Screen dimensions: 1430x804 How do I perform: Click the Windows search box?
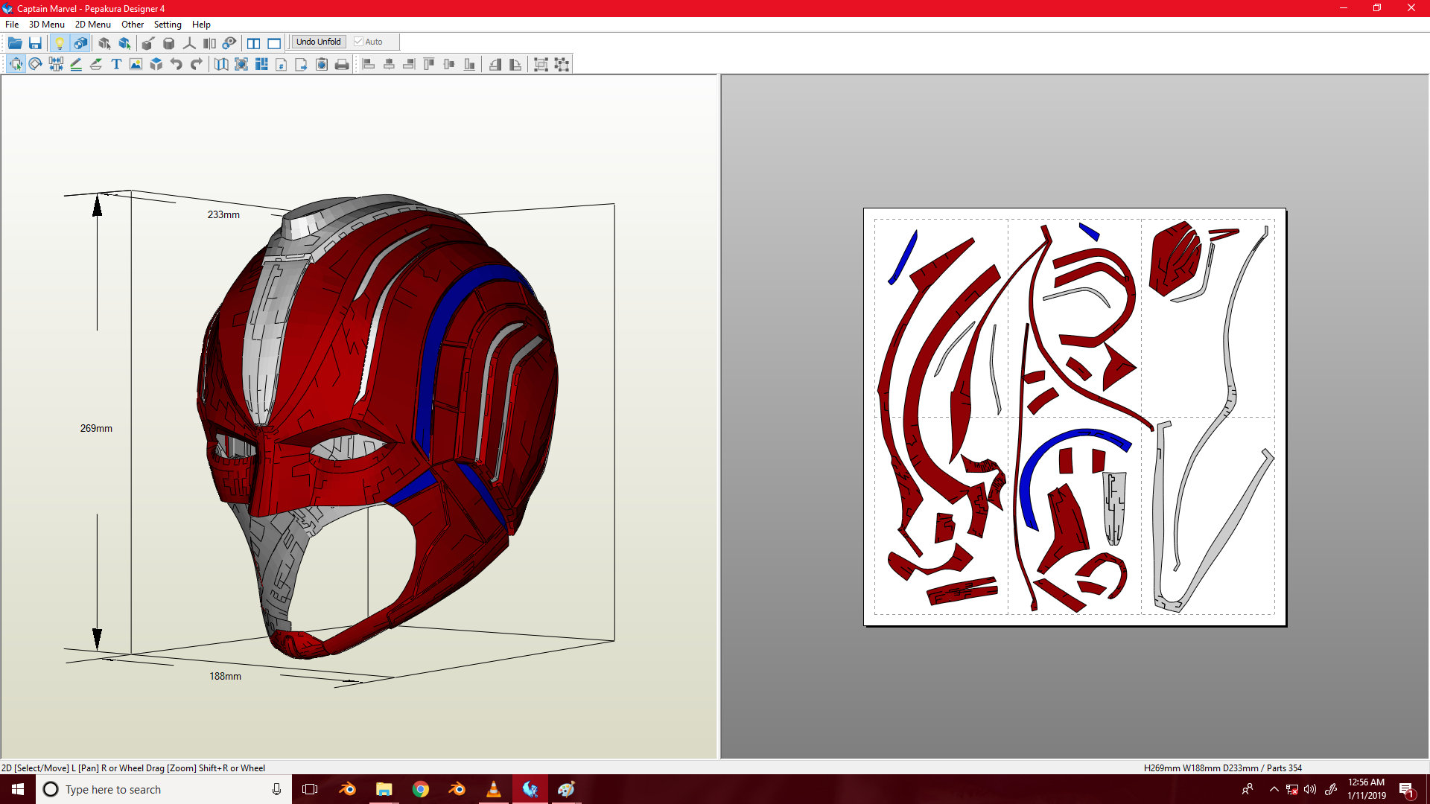click(x=164, y=789)
